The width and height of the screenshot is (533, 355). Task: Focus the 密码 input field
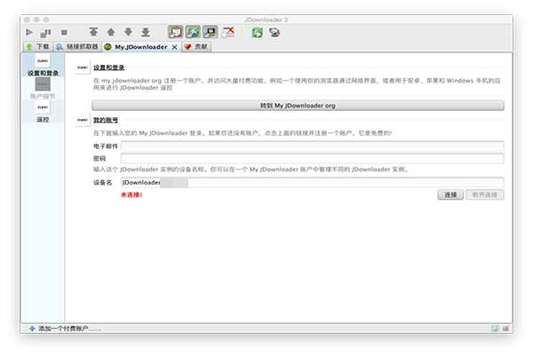(x=313, y=158)
